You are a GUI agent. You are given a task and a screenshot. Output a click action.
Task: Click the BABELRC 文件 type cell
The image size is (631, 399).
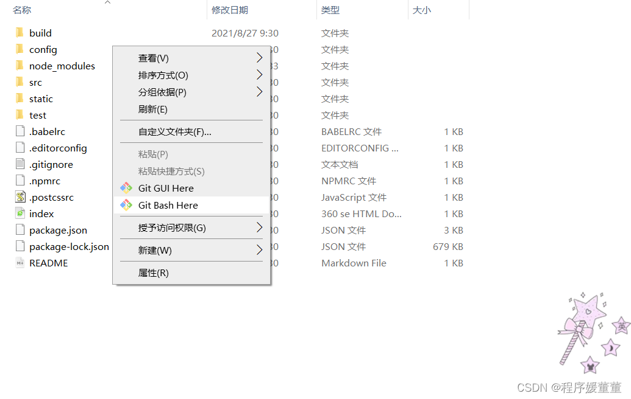[x=351, y=131]
